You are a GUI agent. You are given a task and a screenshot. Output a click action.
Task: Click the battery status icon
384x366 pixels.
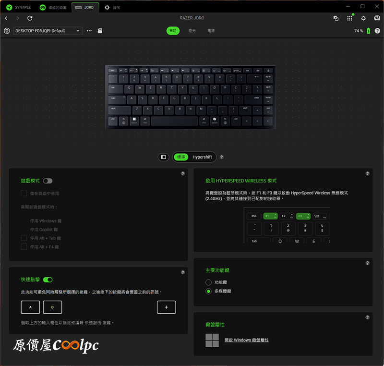368,31
